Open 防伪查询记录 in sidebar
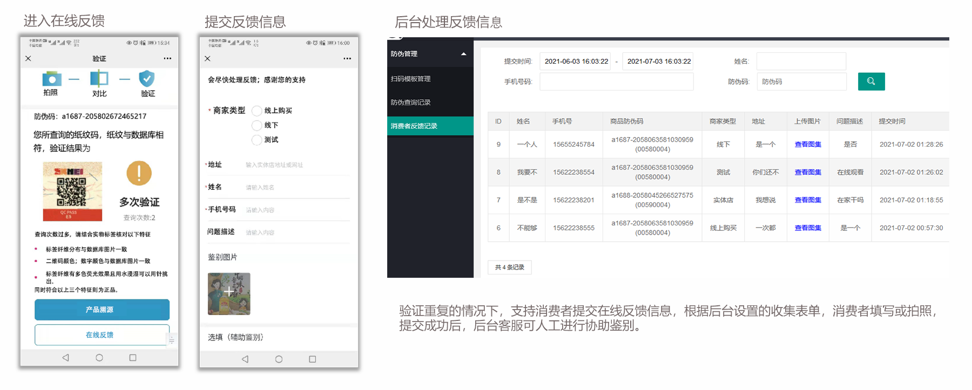Image resolution: width=972 pixels, height=390 pixels. [x=430, y=102]
